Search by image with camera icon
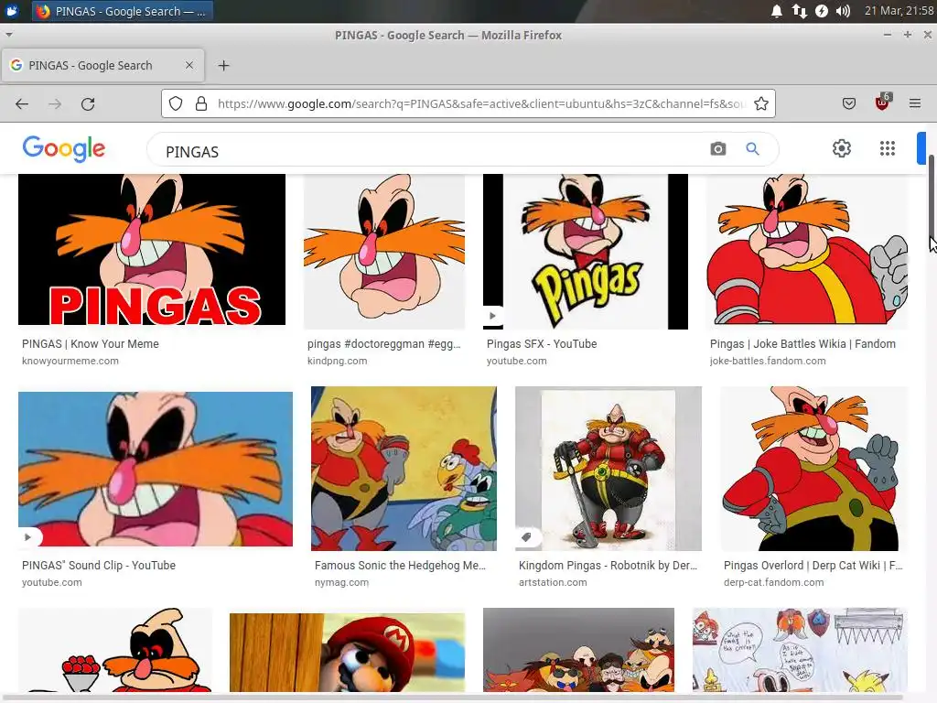Screen dimensions: 937x703 (x=717, y=149)
